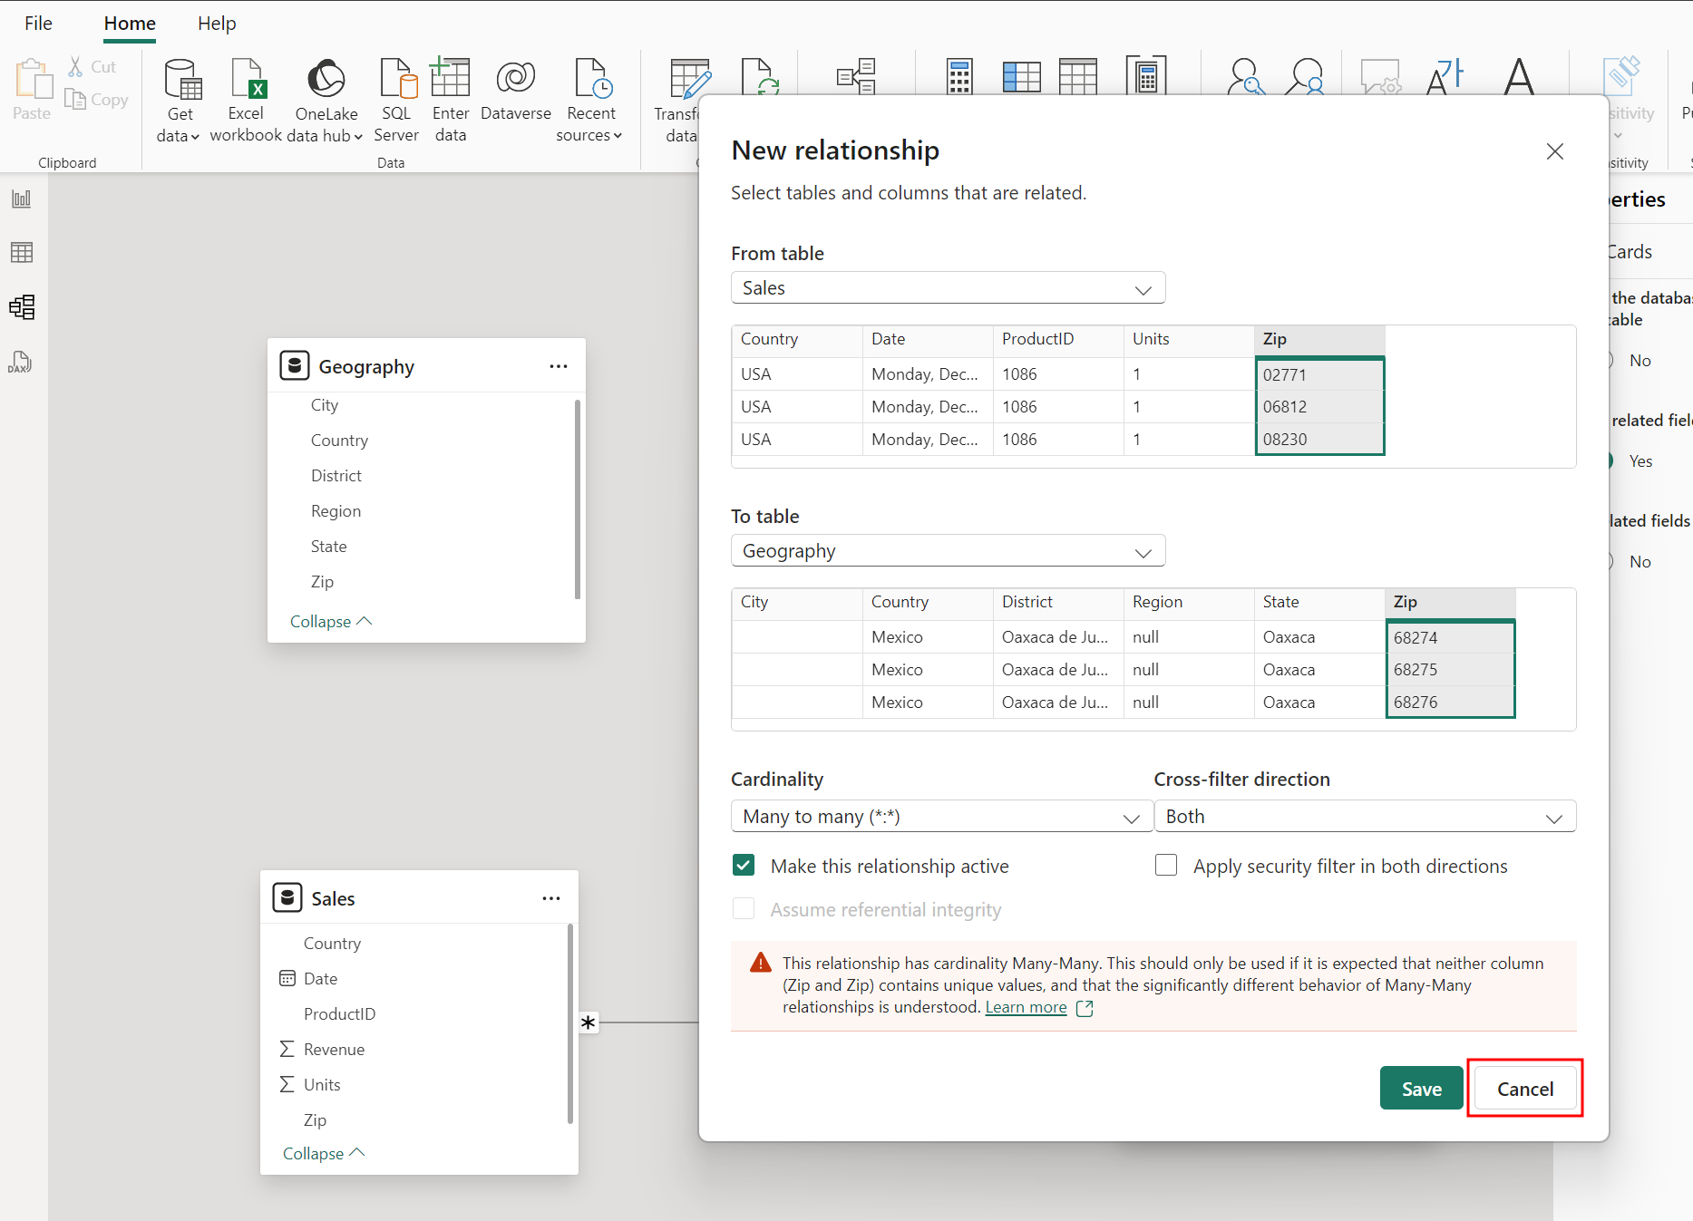This screenshot has height=1221, width=1693.
Task: Open the Cross-filter direction dropdown
Action: [x=1364, y=817]
